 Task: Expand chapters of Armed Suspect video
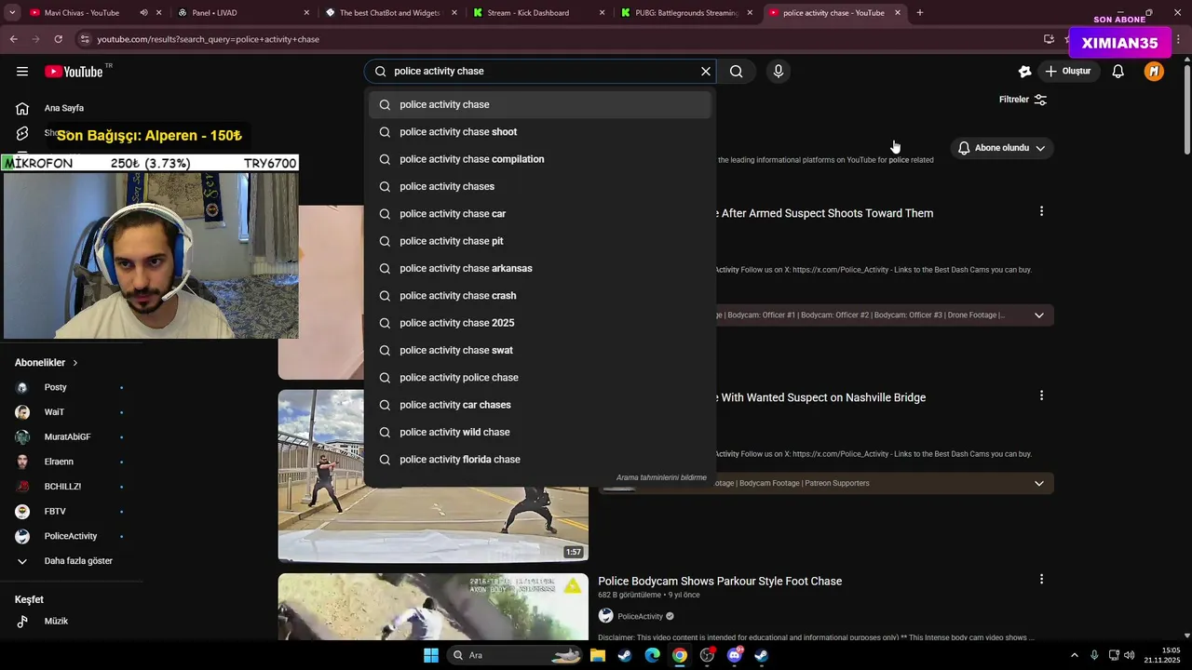pyautogui.click(x=1039, y=315)
